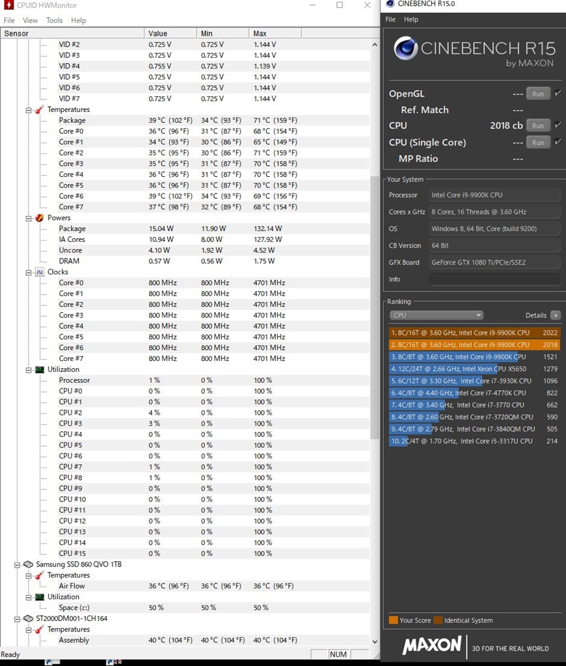Select the Samsung SSD Temperatures thermometer icon
This screenshot has height=666, width=566.
[x=40, y=575]
